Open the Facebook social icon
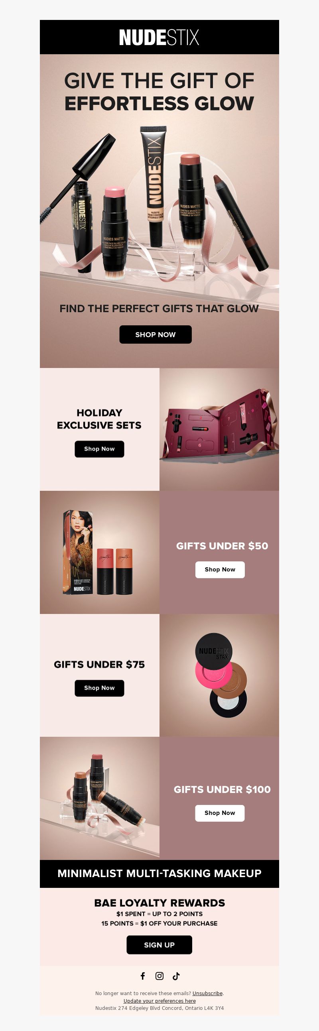The height and width of the screenshot is (1031, 319). point(143,976)
